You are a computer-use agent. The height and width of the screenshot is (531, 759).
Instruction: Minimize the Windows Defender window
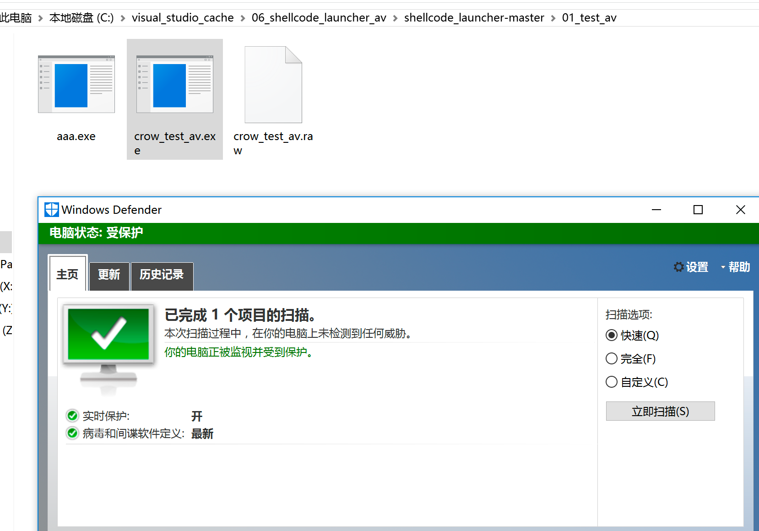pyautogui.click(x=656, y=210)
